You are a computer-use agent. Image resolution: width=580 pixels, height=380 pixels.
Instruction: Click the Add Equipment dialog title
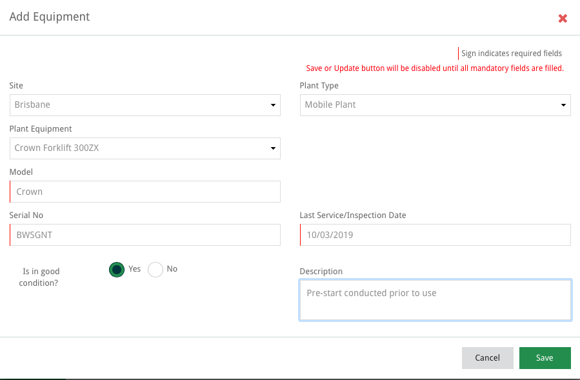pos(50,17)
